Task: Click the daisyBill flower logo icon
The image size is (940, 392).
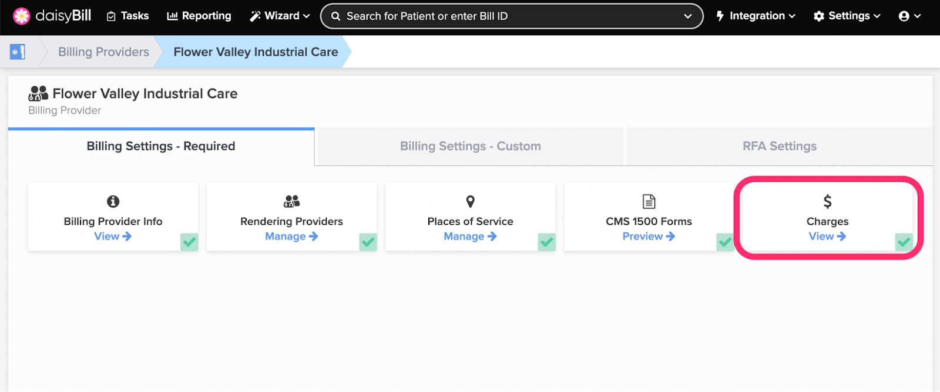Action: click(x=22, y=16)
